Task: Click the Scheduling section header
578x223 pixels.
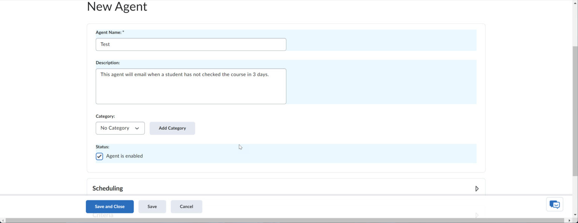Action: pos(108,188)
